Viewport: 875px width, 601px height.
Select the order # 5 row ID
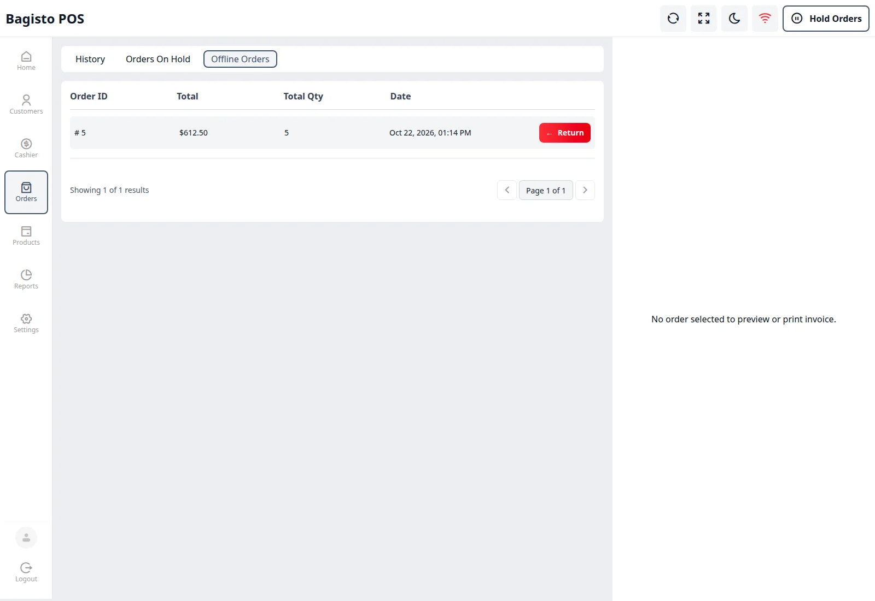pyautogui.click(x=80, y=133)
